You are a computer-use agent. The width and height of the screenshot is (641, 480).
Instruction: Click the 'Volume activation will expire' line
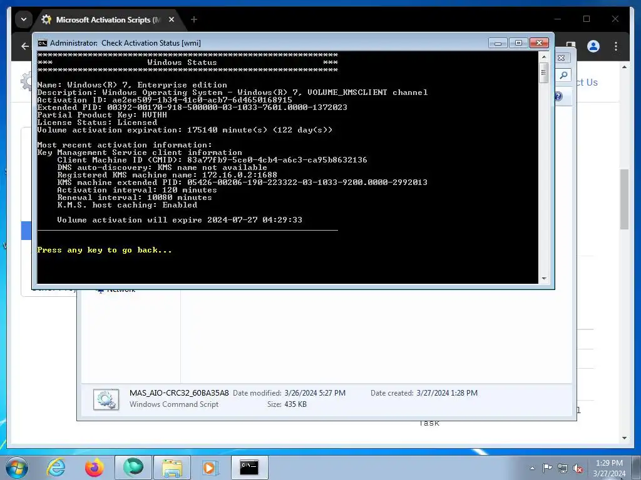coord(180,220)
